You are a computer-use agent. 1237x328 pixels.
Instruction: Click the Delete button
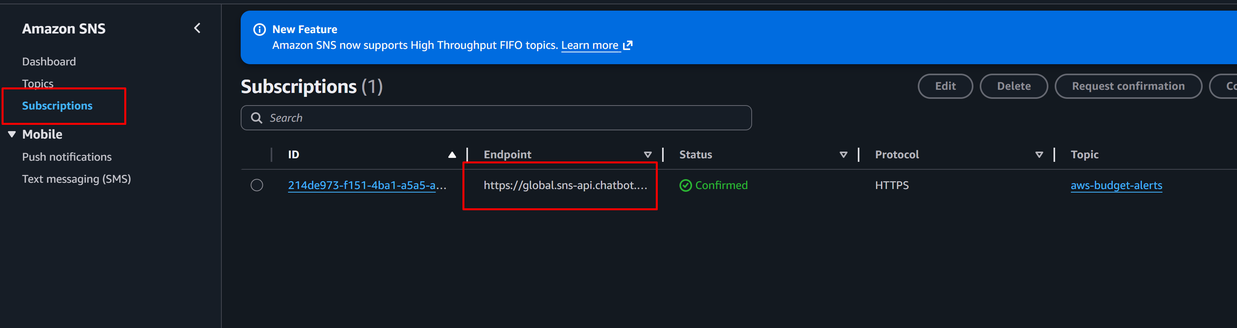pos(1013,86)
